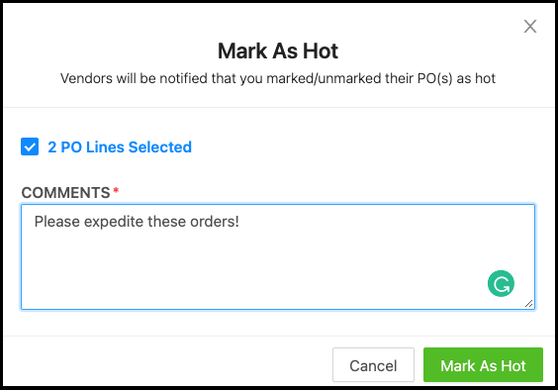This screenshot has height=390, width=558.
Task: Click the white checkmark inside blue box
Action: click(30, 146)
